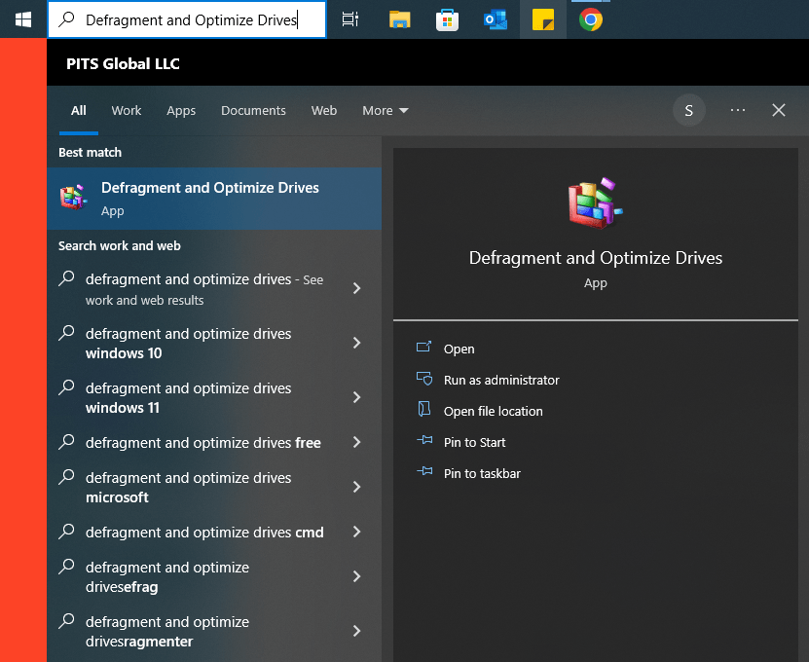Open Sticky Notes from the taskbar
The width and height of the screenshot is (809, 662).
(x=543, y=19)
